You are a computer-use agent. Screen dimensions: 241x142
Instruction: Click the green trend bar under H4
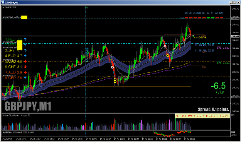tap(208, 18)
